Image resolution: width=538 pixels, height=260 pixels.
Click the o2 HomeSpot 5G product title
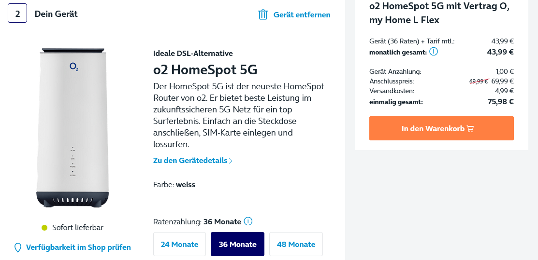pos(205,70)
